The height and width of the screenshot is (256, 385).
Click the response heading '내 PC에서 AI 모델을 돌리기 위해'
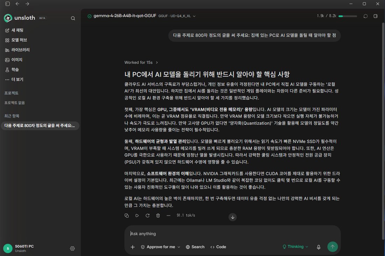point(207,74)
